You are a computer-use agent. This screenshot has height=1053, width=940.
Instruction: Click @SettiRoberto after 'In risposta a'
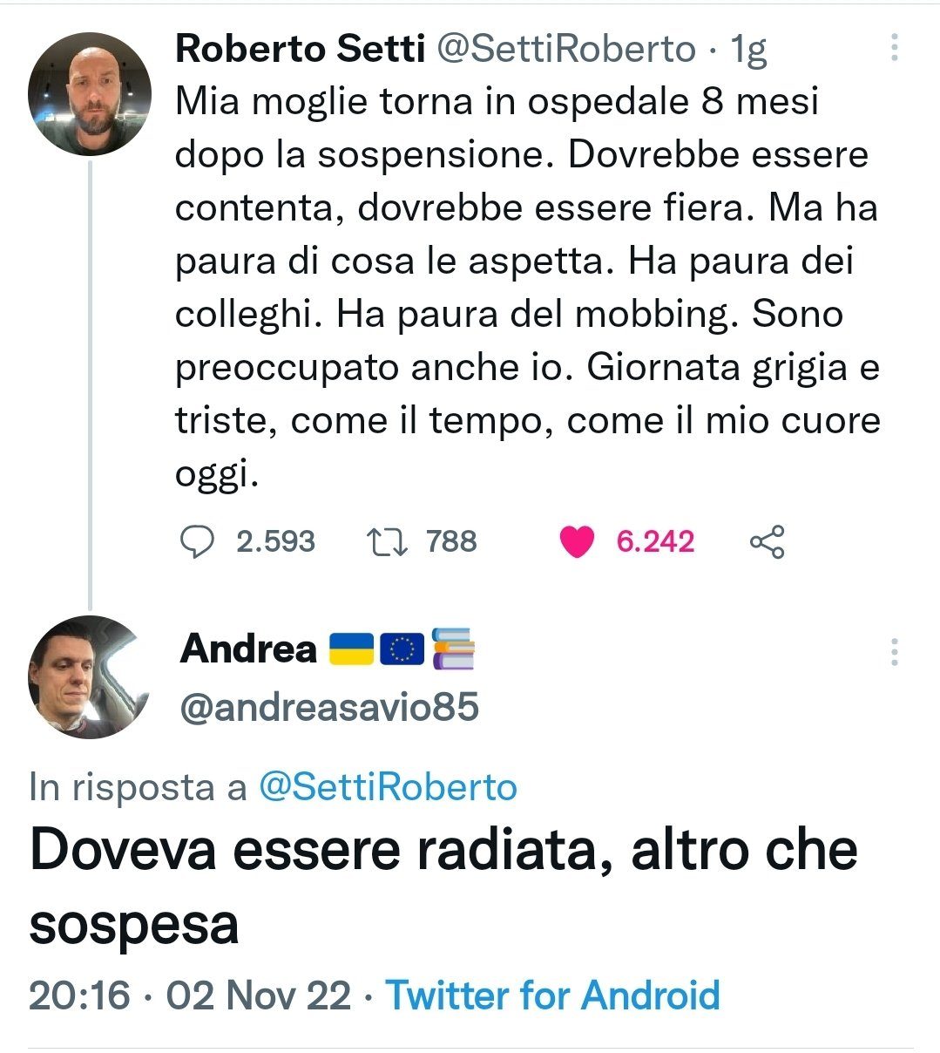(x=389, y=787)
